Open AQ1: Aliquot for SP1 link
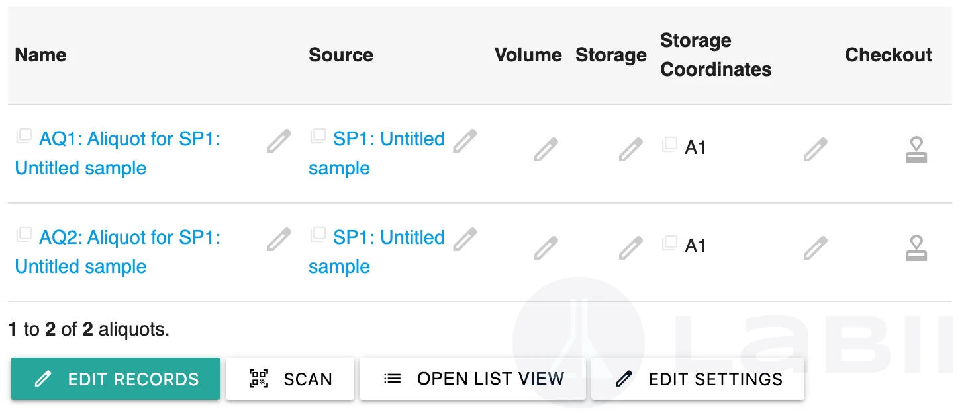 coord(118,153)
